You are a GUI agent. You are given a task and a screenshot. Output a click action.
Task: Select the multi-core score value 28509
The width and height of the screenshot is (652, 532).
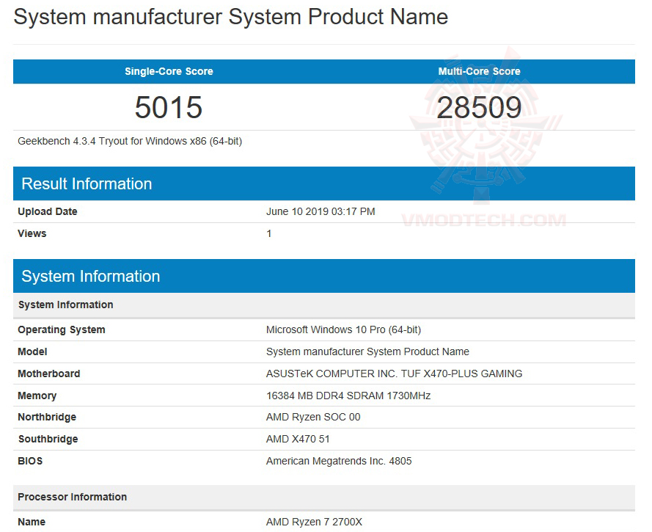[479, 108]
